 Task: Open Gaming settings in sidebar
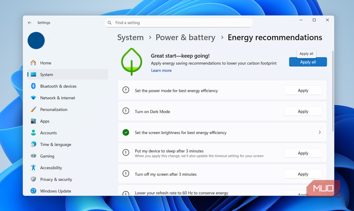click(68, 156)
